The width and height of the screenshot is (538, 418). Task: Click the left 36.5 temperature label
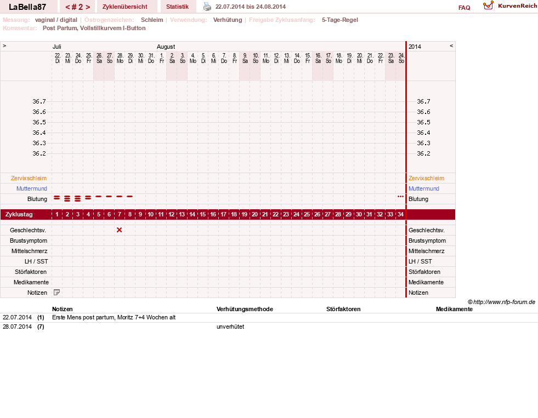click(39, 122)
